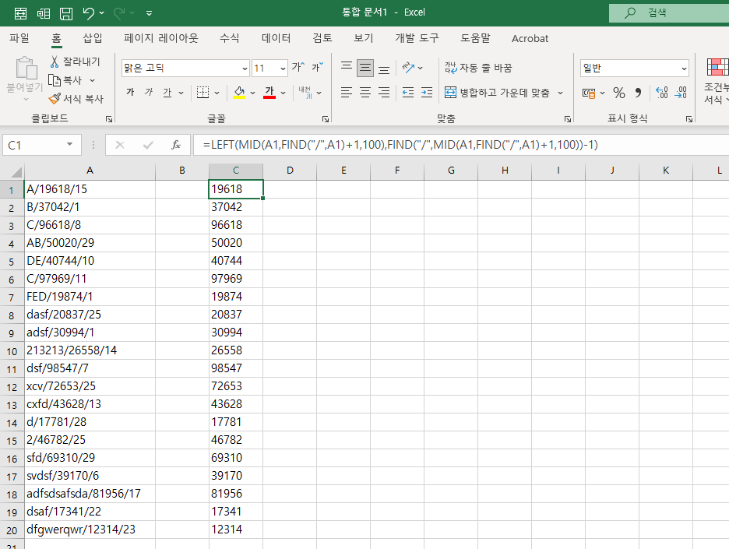729x549 pixels.
Task: Expand the 복사 dropdown arrow
Action: point(92,80)
